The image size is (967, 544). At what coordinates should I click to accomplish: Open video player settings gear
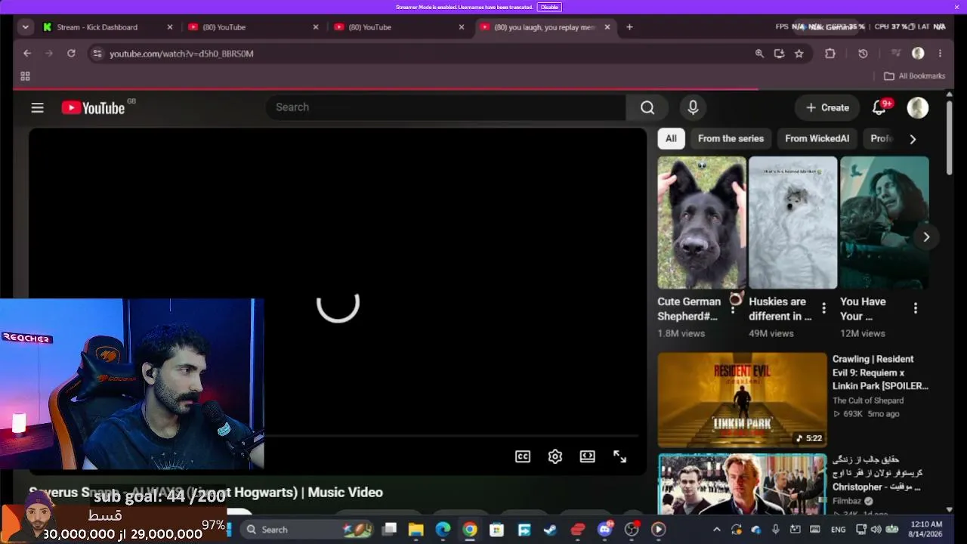click(x=555, y=456)
